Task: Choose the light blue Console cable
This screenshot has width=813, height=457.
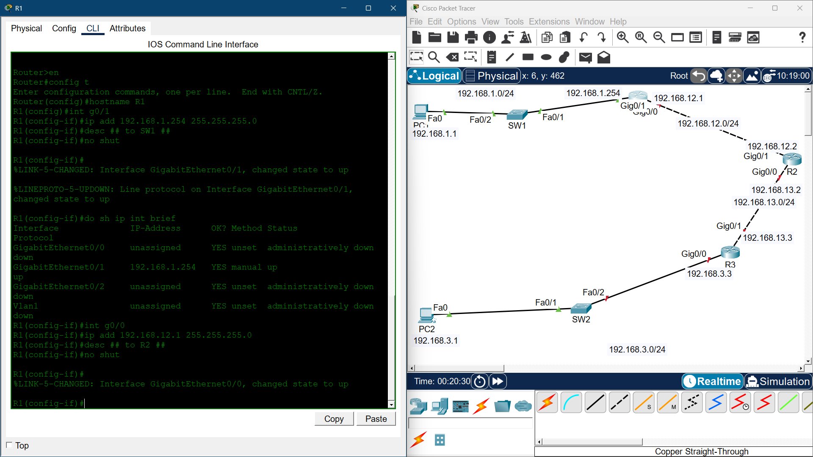Action: click(x=571, y=402)
